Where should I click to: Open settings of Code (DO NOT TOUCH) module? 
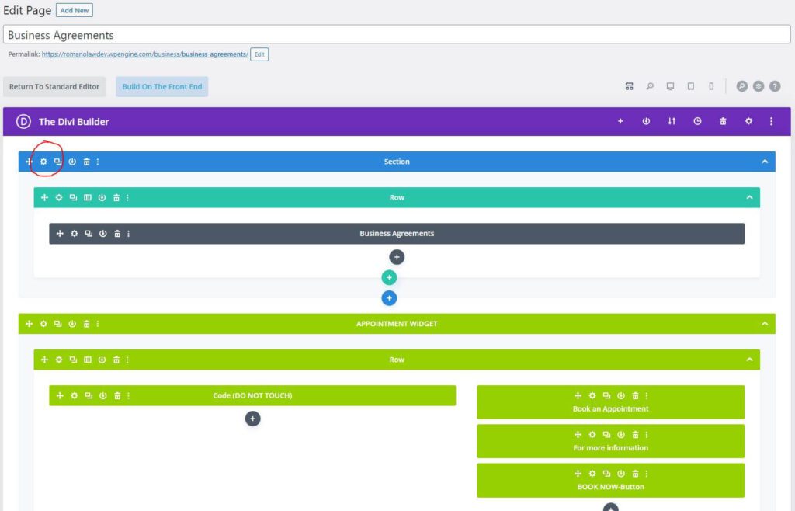coord(75,396)
